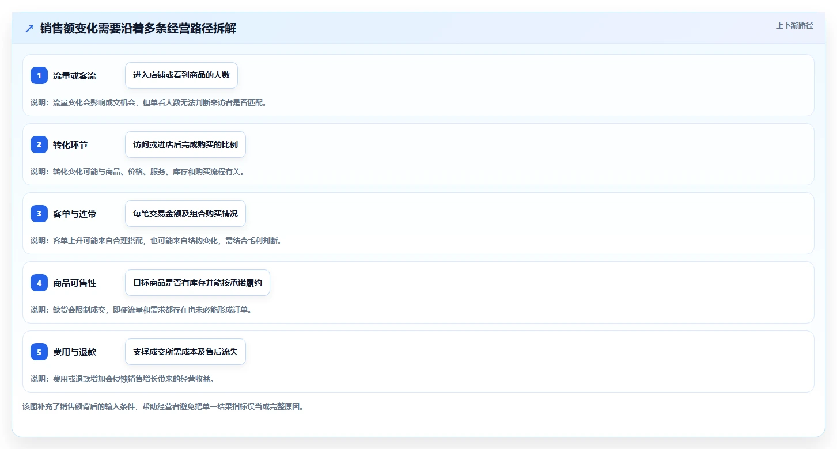The image size is (837, 449).
Task: Click the note starting 说明:费用或退款增加
Action: (122, 379)
